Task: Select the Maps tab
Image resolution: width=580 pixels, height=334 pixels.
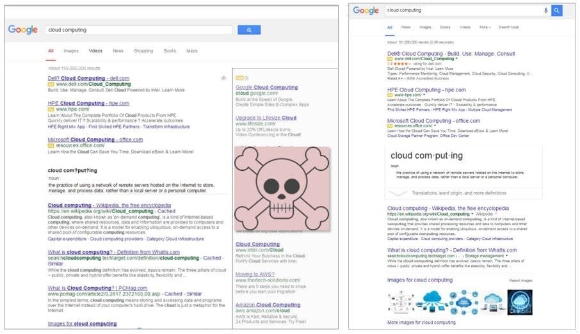Action: (x=192, y=51)
